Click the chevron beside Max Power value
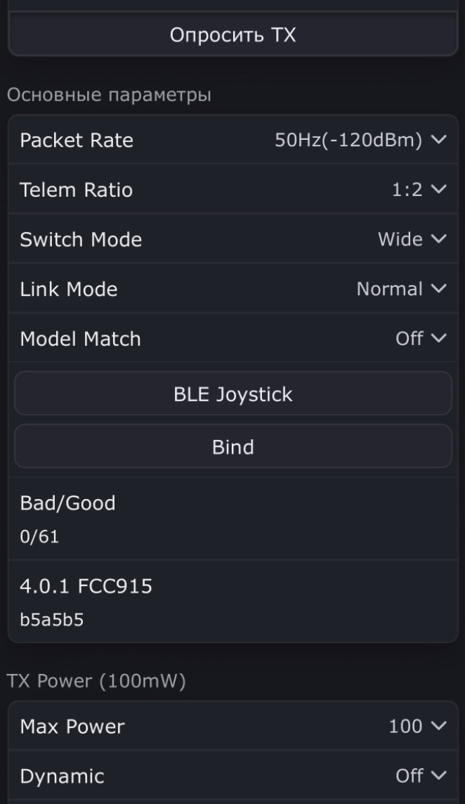 point(439,725)
